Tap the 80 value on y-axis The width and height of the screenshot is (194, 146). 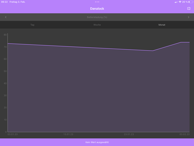[x=5, y=35]
